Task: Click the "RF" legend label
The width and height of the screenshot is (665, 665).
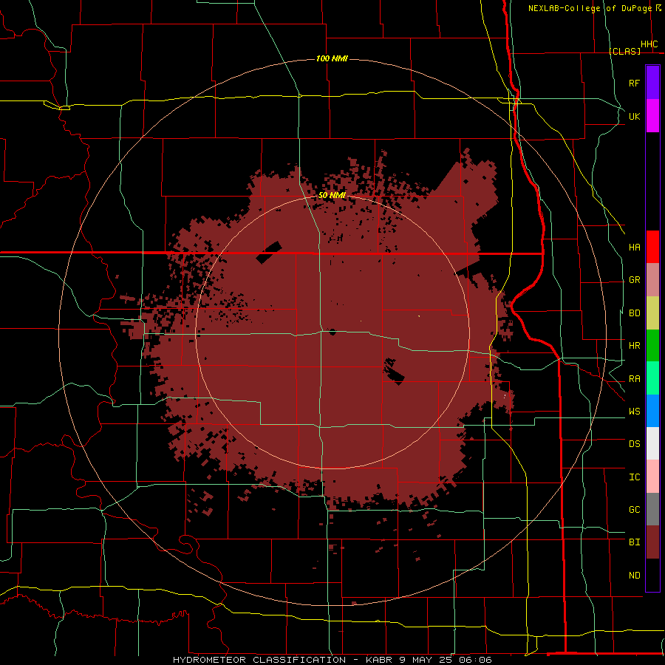Action: [x=635, y=83]
